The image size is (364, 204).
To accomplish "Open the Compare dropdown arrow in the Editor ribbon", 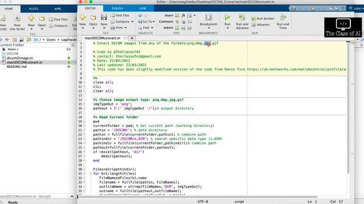I will point(133,22).
